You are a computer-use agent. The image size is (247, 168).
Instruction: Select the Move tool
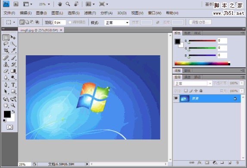tap(13, 38)
